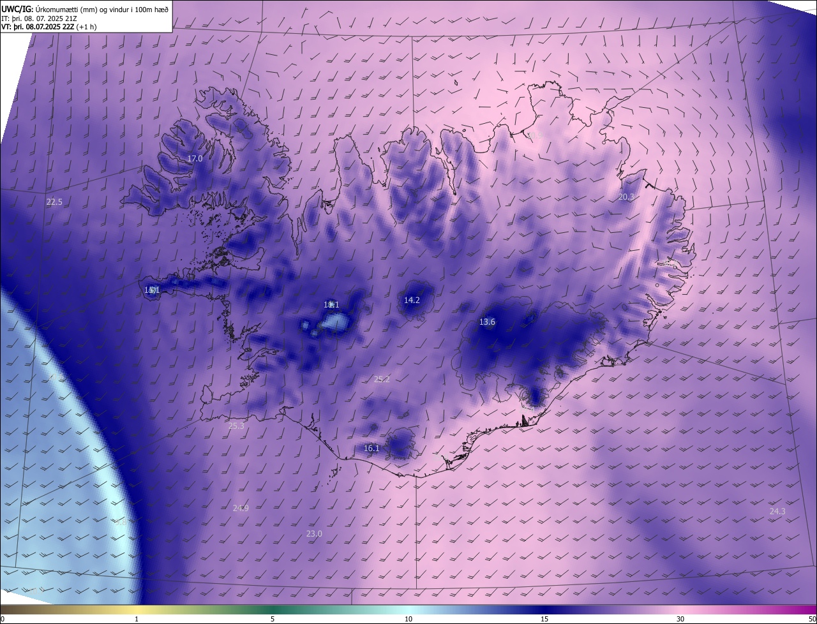This screenshot has height=624, width=817.
Task: Click the 23.0 value over the southern sea
Action: [314, 533]
